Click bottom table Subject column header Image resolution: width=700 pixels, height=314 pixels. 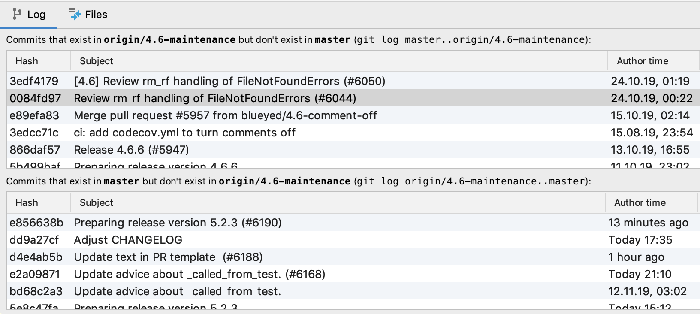pyautogui.click(x=97, y=203)
